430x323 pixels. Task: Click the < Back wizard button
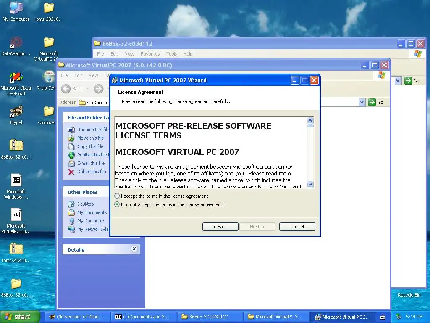pyautogui.click(x=220, y=227)
